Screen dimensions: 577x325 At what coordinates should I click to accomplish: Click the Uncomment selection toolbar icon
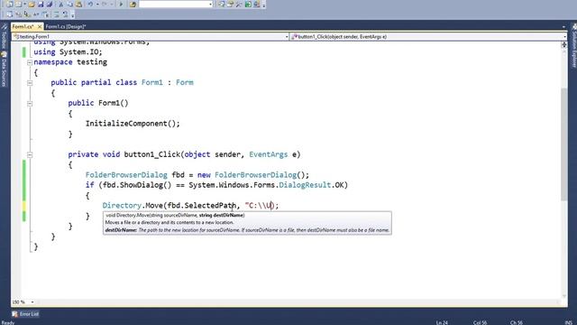(x=65, y=14)
